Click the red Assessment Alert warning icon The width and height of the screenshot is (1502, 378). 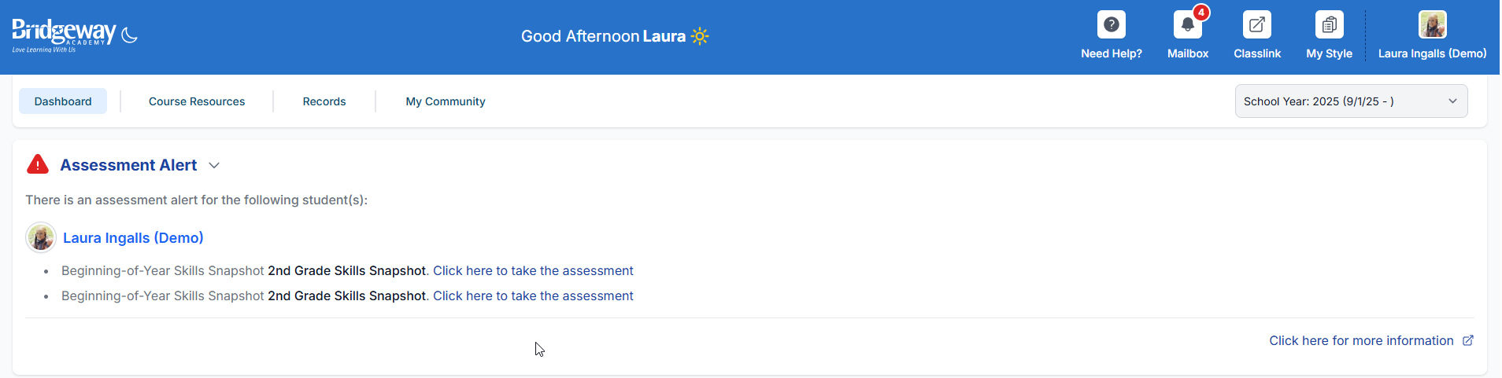point(38,164)
